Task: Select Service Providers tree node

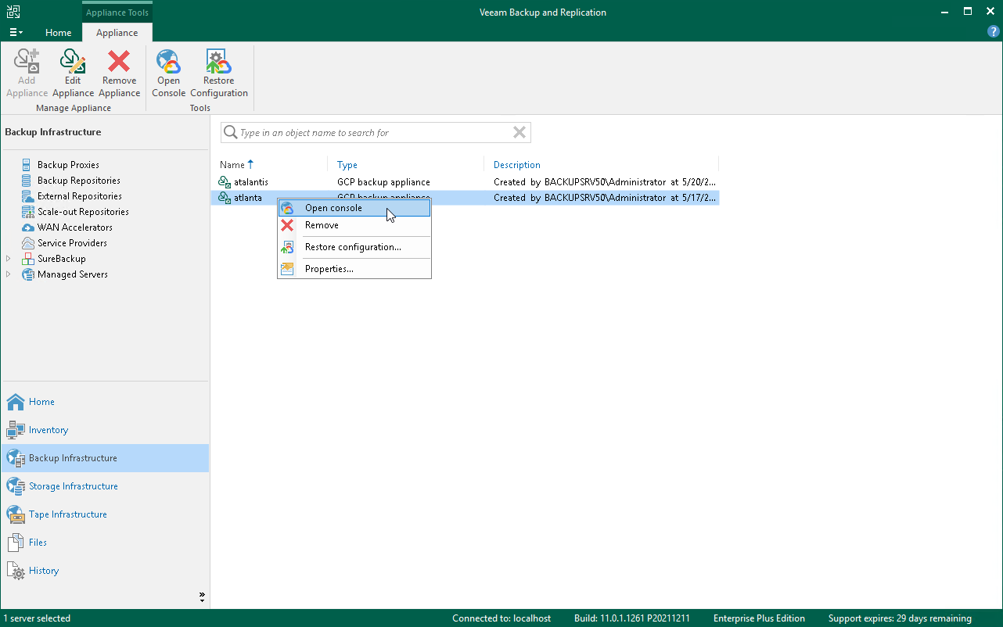Action: 73,243
